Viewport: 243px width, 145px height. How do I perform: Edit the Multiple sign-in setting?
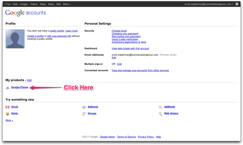[119, 64]
